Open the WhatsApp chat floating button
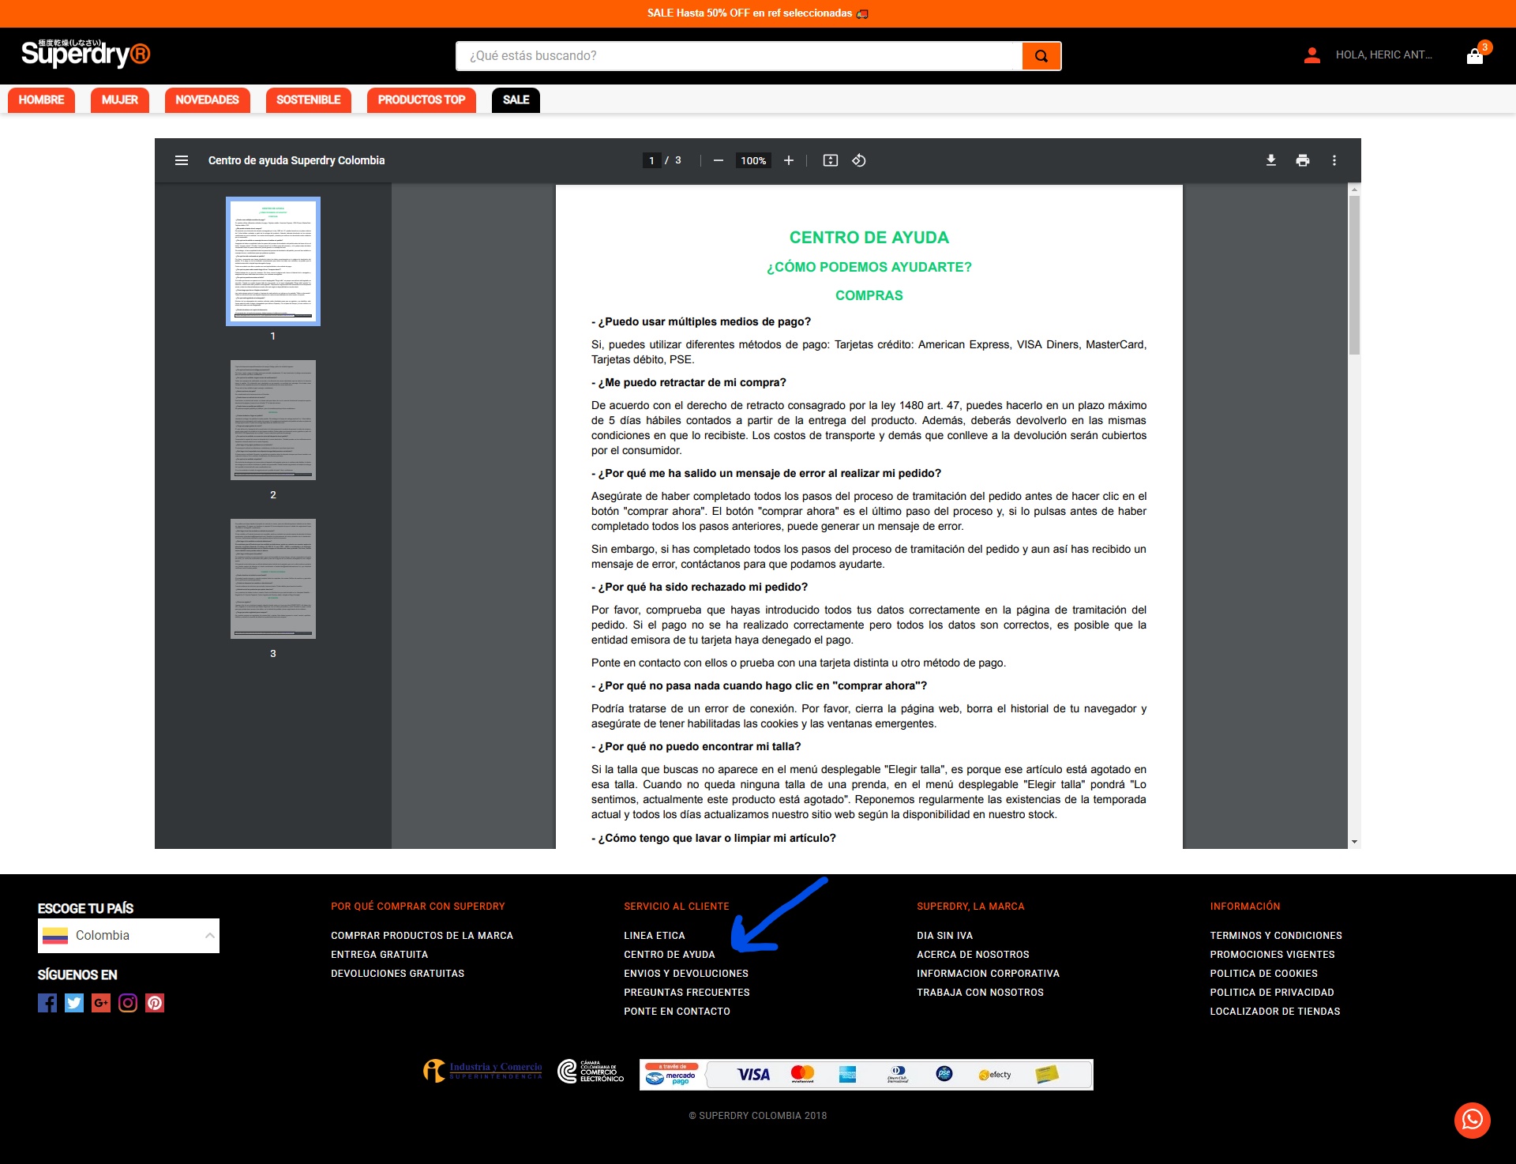 click(x=1473, y=1120)
